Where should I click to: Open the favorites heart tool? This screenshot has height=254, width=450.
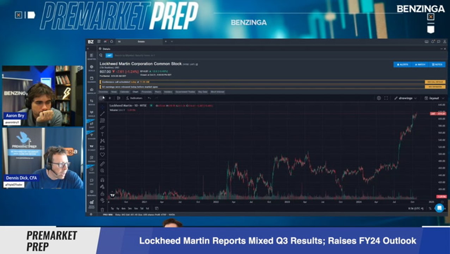click(x=102, y=154)
